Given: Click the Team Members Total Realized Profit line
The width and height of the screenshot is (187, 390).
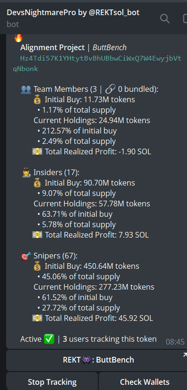Looking at the screenshot, I should (92, 152).
